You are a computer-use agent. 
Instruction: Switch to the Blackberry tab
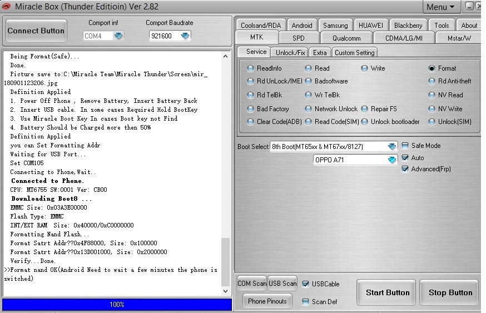point(408,26)
